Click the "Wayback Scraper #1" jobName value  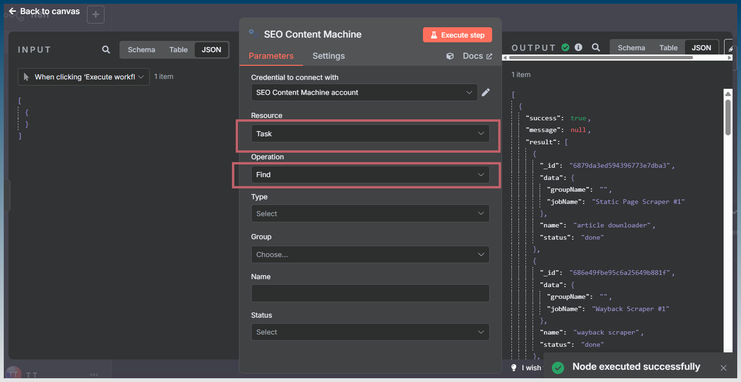click(630, 309)
